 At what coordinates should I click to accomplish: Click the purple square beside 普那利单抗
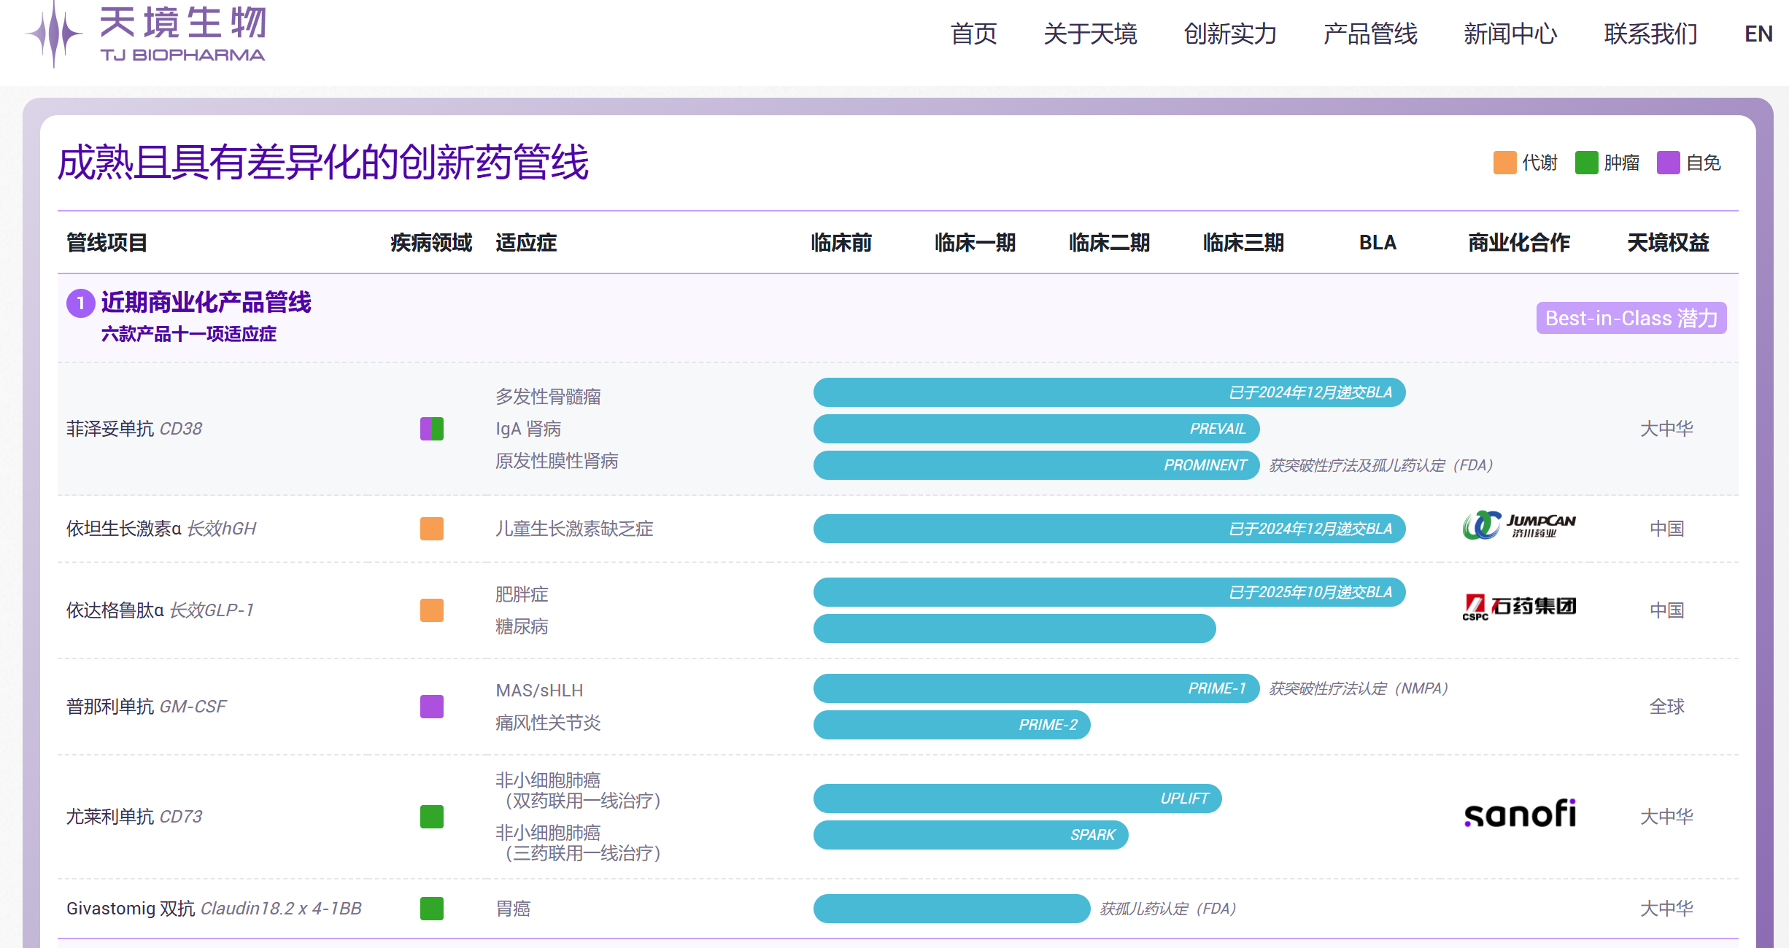pos(432,707)
